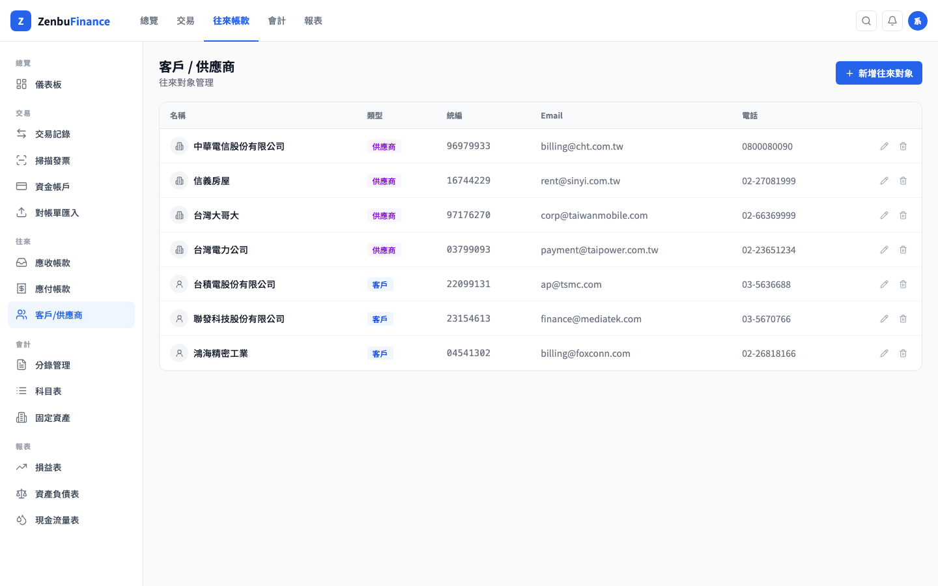The width and height of the screenshot is (938, 586).
Task: Switch to 會計 top tab
Action: (277, 21)
